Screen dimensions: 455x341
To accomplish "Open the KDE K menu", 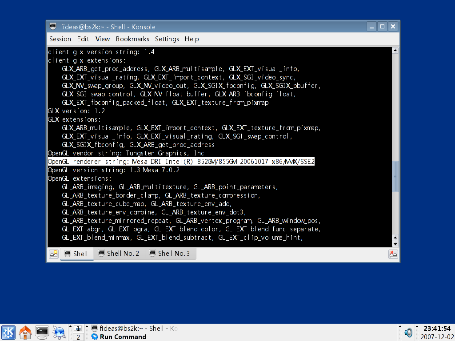I will pyautogui.click(x=8, y=332).
